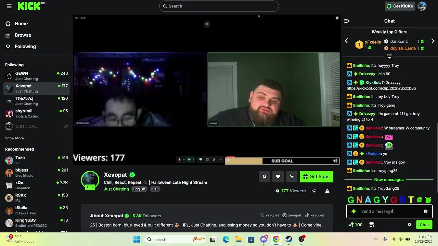Click the English language tag
This screenshot has height=246, width=438.
[139, 189]
